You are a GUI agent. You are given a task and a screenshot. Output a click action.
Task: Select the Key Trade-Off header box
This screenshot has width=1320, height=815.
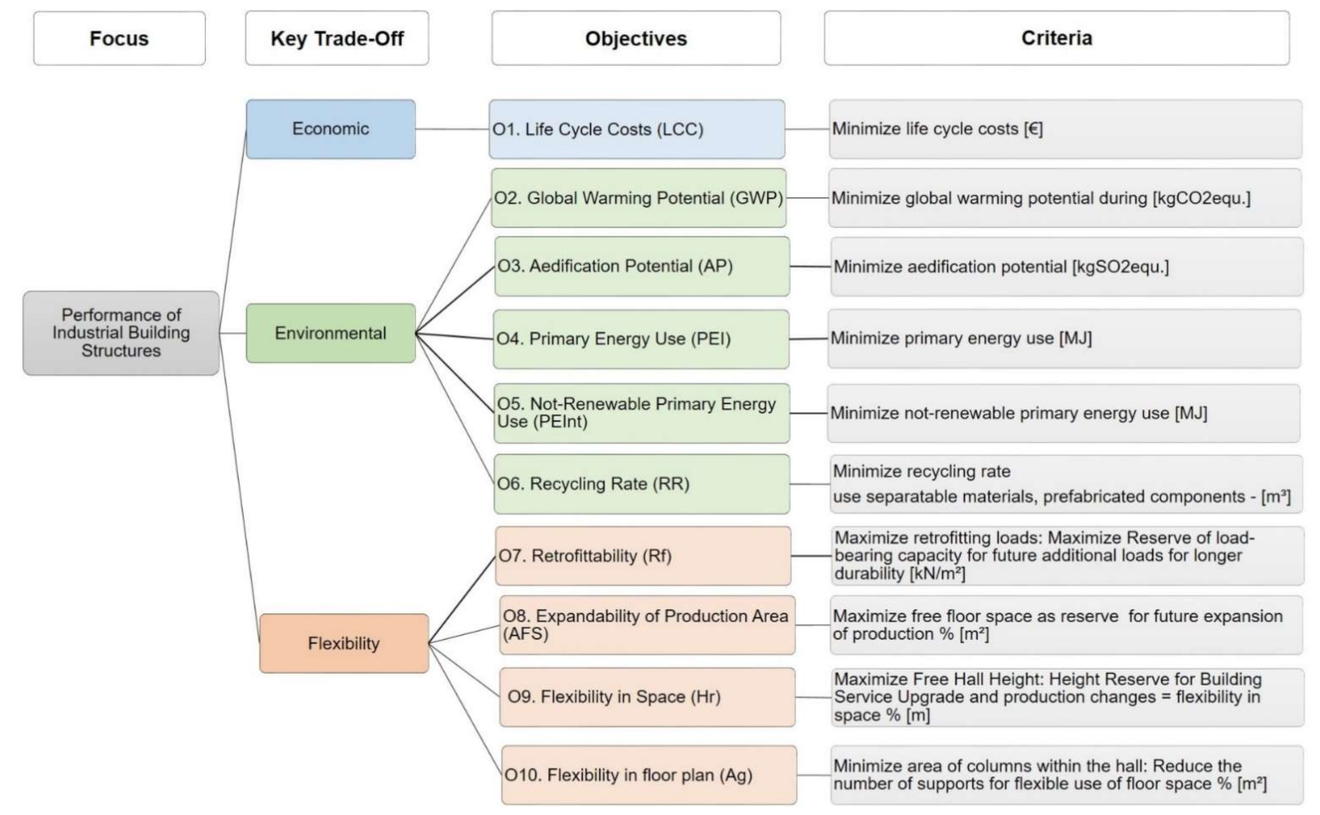[x=336, y=38]
